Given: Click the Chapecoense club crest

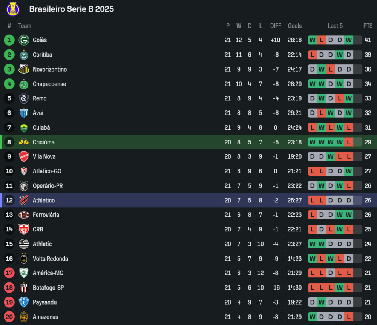Looking at the screenshot, I should point(24,84).
